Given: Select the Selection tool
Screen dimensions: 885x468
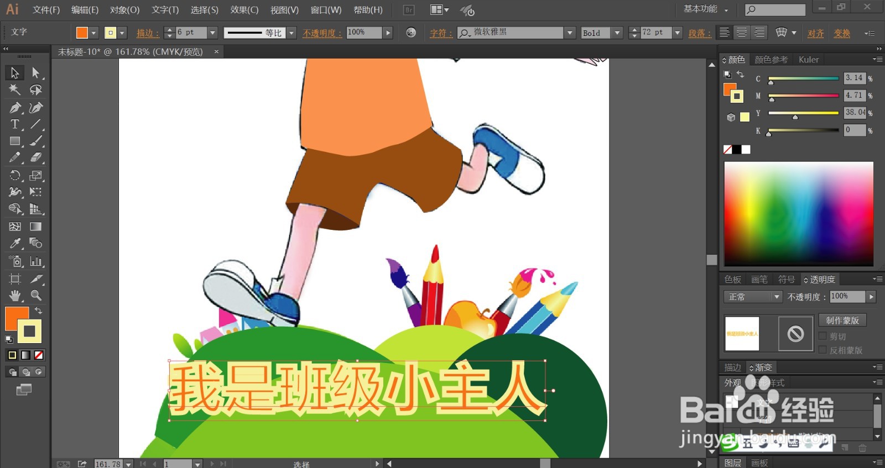Looking at the screenshot, I should click(x=15, y=72).
